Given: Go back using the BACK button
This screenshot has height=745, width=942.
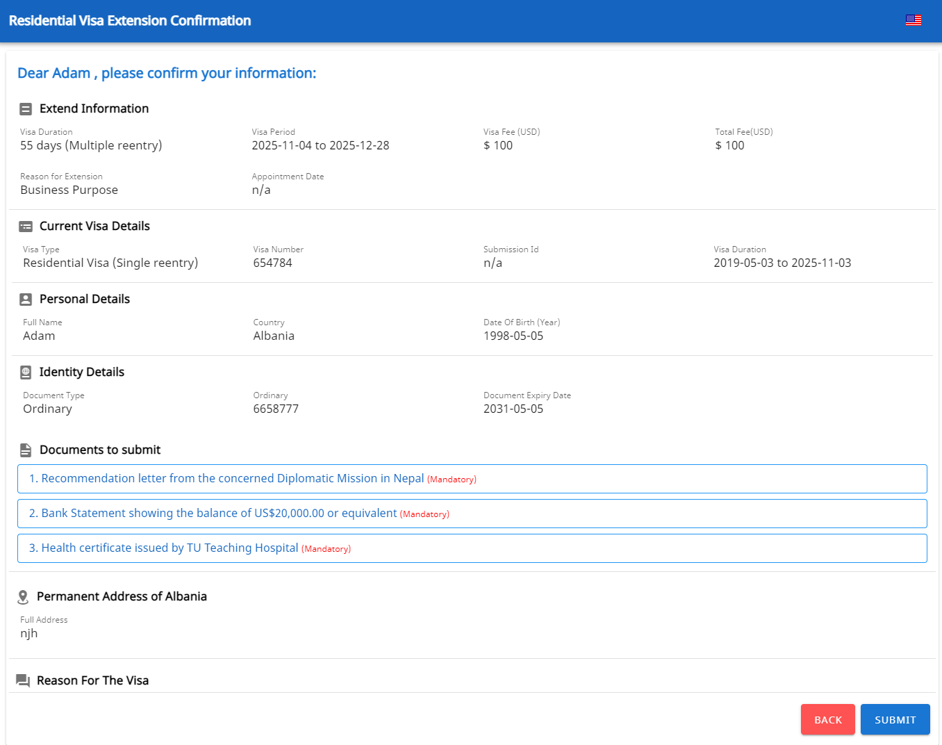Looking at the screenshot, I should point(828,719).
